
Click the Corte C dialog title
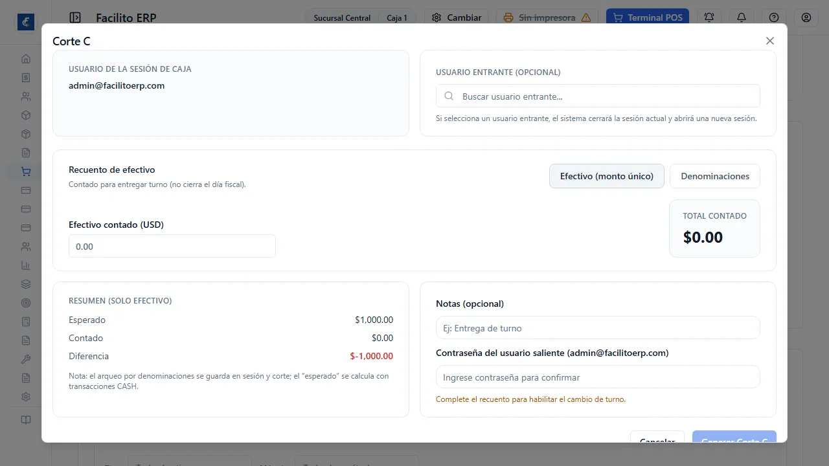(x=71, y=41)
